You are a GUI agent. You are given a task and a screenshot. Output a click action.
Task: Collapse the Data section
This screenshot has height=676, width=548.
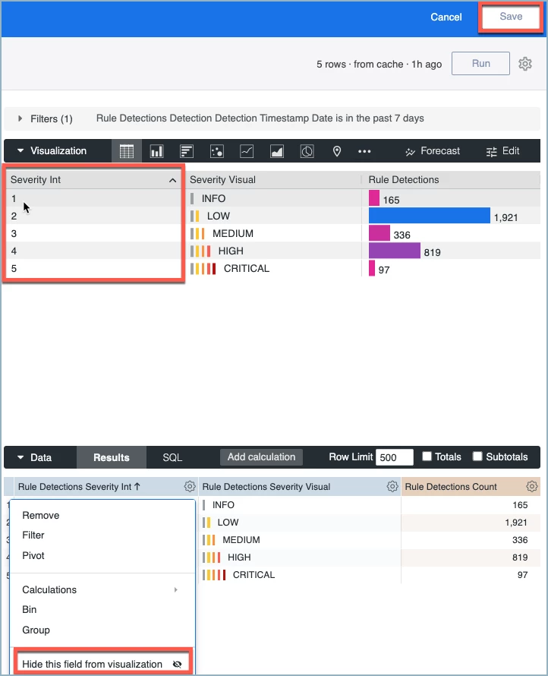20,457
